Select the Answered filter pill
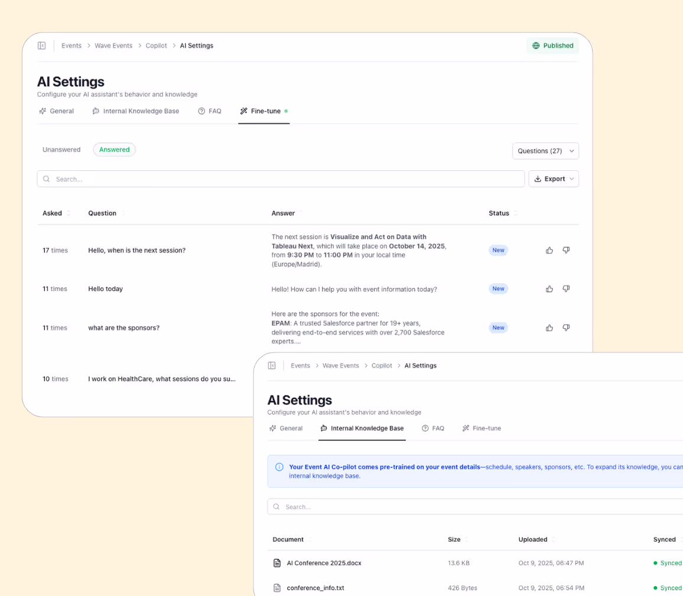Screen dimensions: 683x596 point(114,150)
